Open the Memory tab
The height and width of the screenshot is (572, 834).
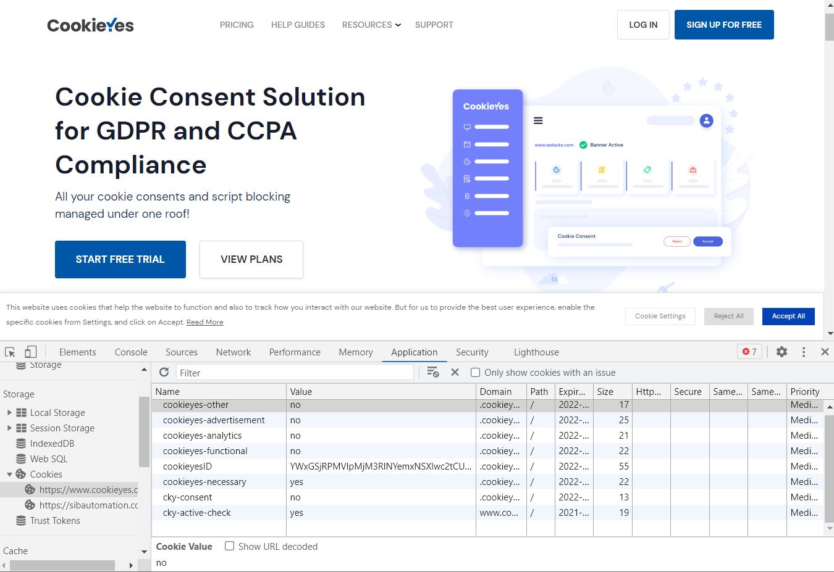(x=356, y=352)
